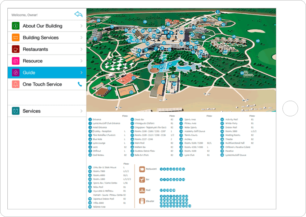The height and width of the screenshot is (217, 306).
Task: Click the green About Our Building info icon
Action: pos(16,26)
